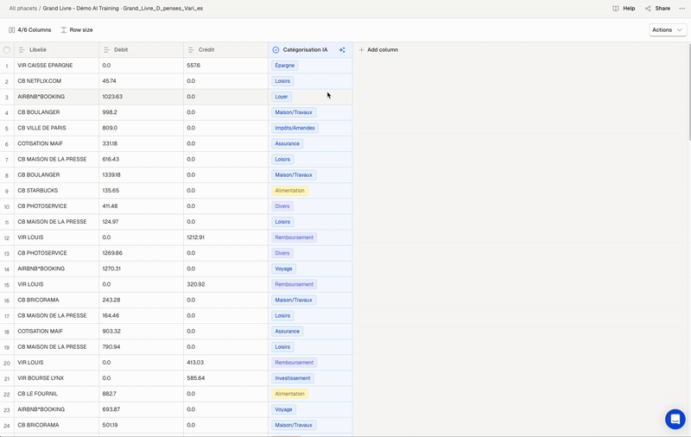Click the Divers tag in row 10
Screen dimensions: 691x437
tap(282, 206)
